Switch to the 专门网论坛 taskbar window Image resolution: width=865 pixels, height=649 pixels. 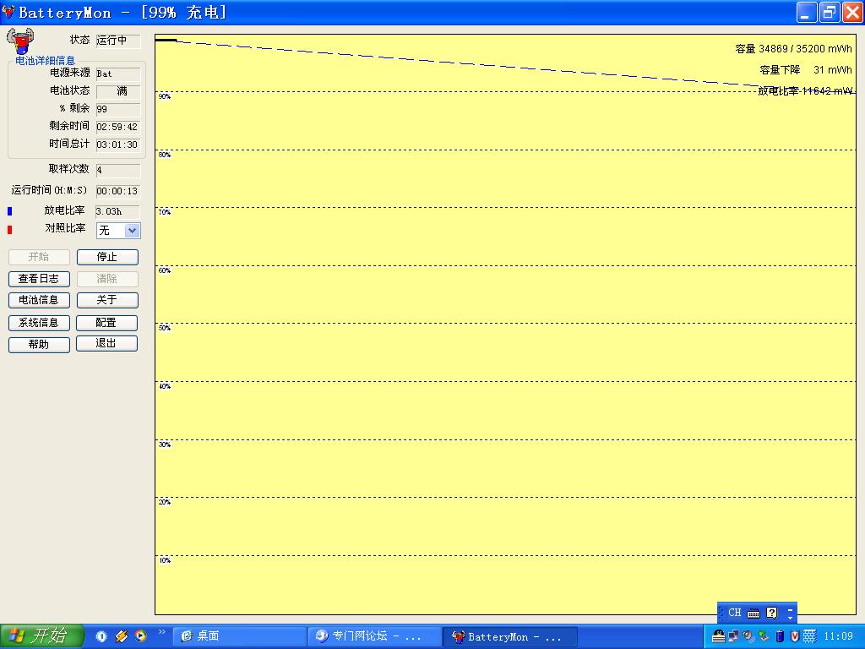point(374,637)
